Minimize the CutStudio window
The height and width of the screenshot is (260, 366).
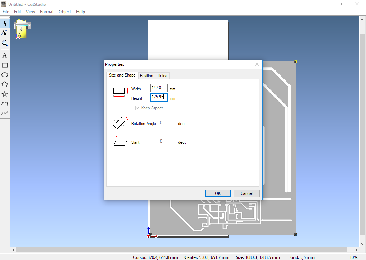click(x=325, y=4)
